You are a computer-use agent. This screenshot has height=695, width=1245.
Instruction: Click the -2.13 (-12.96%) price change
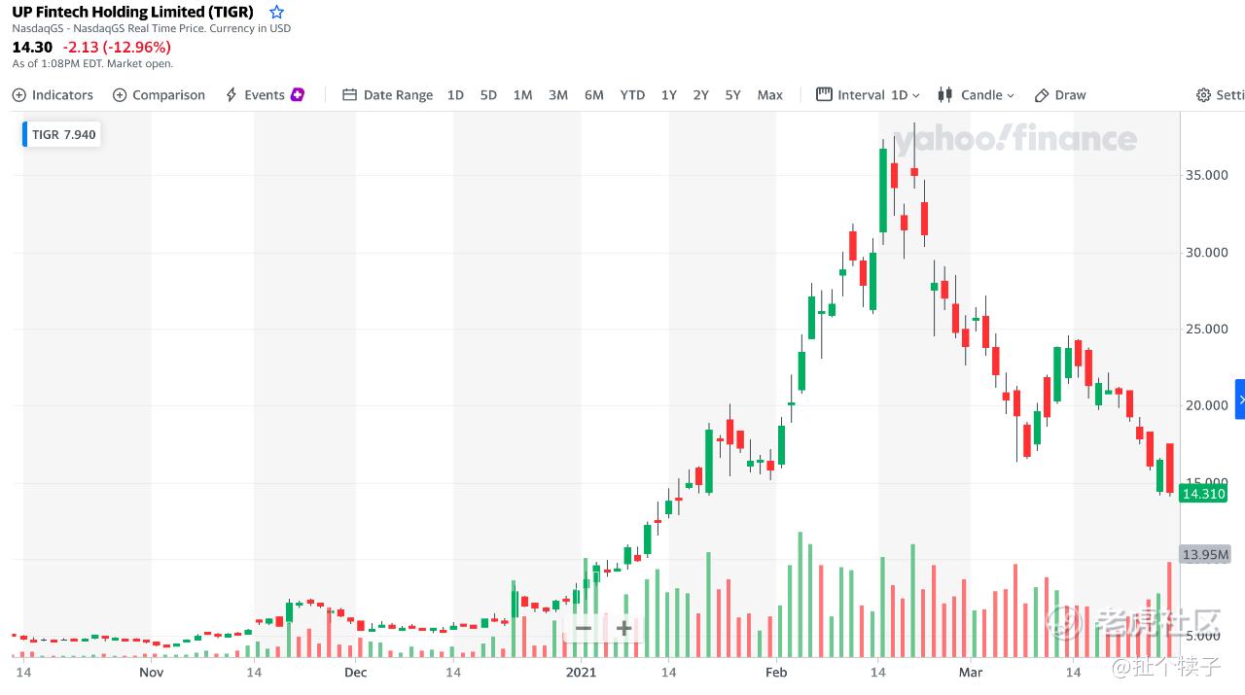[117, 47]
